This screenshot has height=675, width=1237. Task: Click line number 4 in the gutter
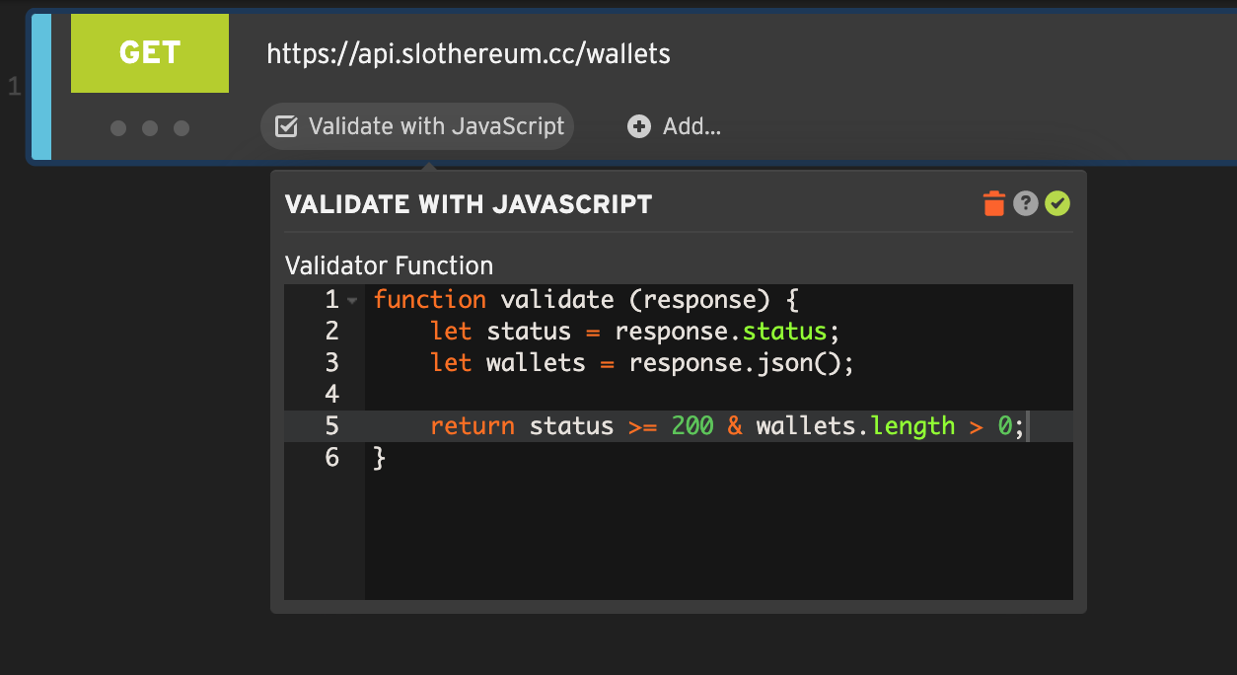(x=331, y=395)
